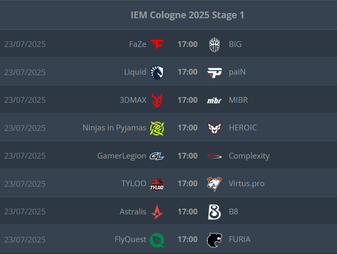The height and width of the screenshot is (254, 337).
Task: Click the 17:00 time for TYLOO vs Virtus.pro
Action: [x=188, y=184]
